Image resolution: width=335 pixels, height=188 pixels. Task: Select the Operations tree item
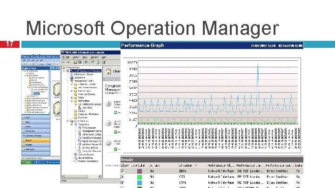(80, 78)
